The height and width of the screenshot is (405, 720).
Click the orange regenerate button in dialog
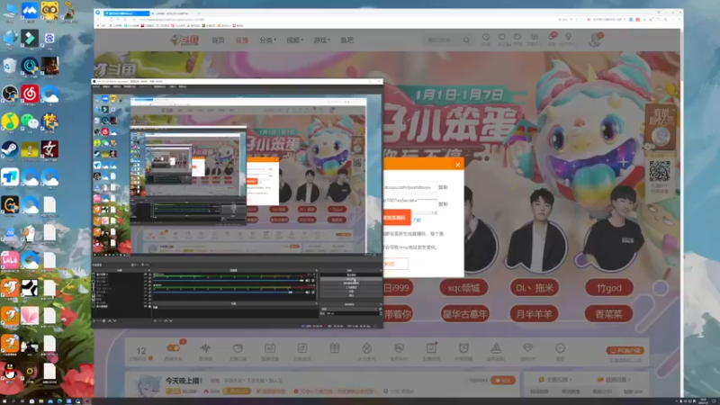(396, 218)
